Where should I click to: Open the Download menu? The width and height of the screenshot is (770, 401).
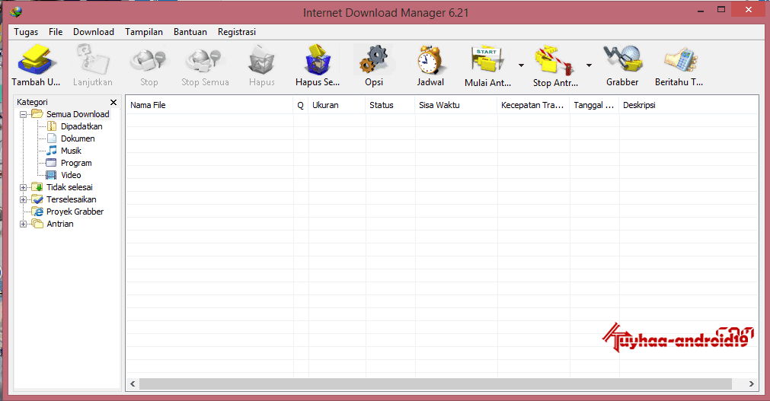[x=94, y=32]
